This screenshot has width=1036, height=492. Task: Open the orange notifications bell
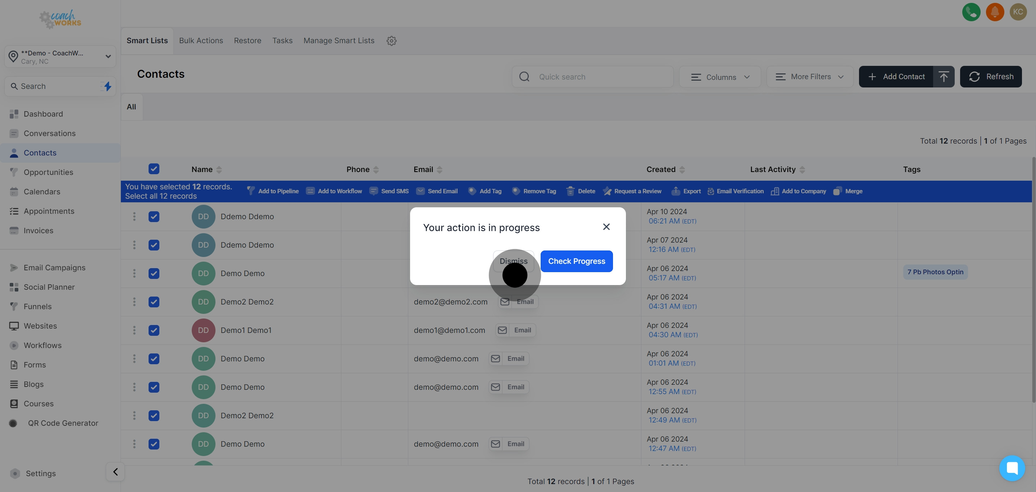[x=995, y=12]
